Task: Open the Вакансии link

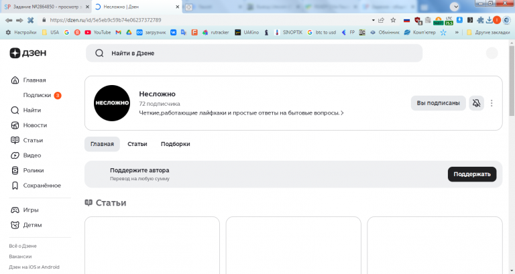Action: pyautogui.click(x=20, y=257)
